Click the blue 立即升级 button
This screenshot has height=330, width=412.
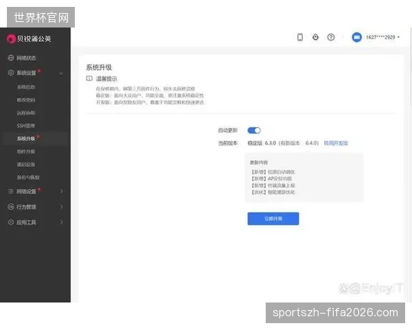[x=273, y=219]
